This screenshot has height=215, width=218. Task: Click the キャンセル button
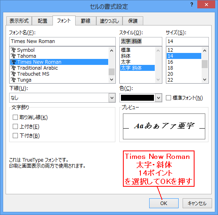pos(197,203)
